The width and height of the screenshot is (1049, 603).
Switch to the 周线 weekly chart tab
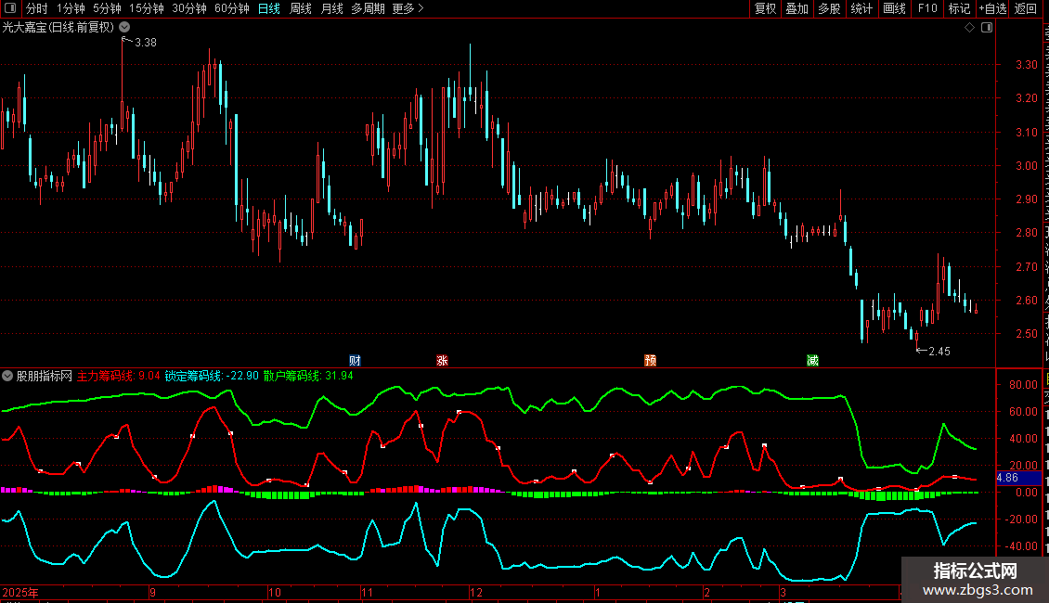(301, 8)
